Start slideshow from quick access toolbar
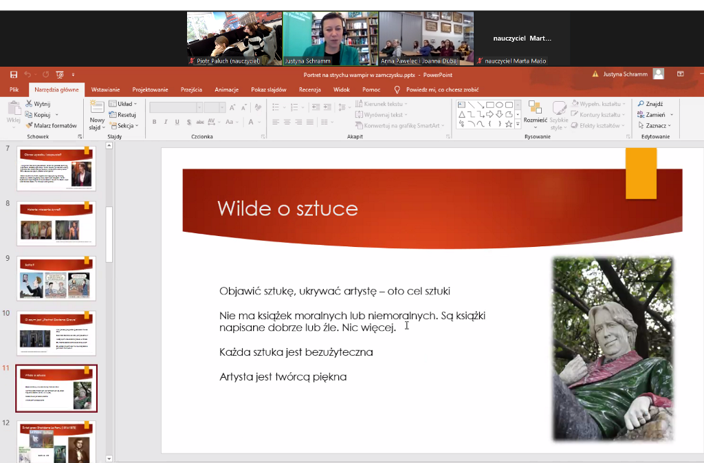Image resolution: width=704 pixels, height=463 pixels. 60,75
